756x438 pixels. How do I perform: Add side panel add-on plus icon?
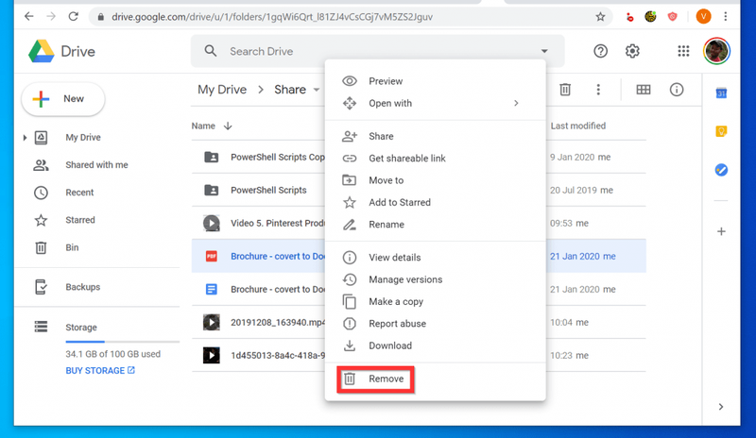pyautogui.click(x=721, y=232)
